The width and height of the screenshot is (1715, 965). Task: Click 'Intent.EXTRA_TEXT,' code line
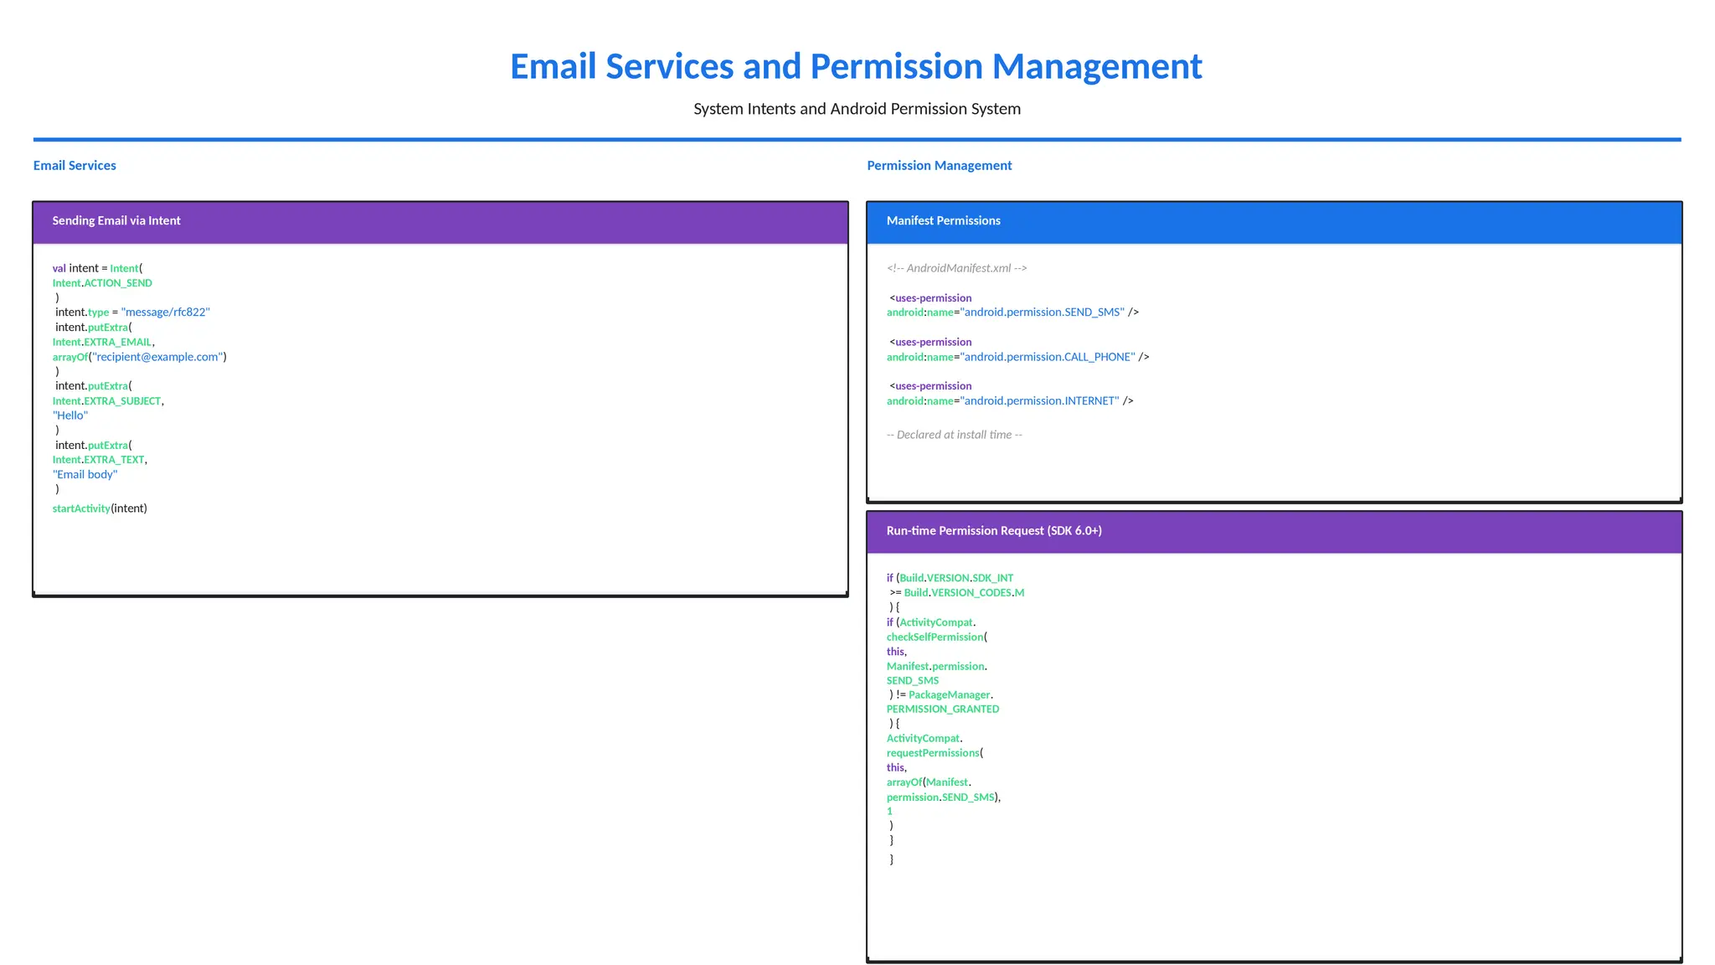[x=100, y=459]
